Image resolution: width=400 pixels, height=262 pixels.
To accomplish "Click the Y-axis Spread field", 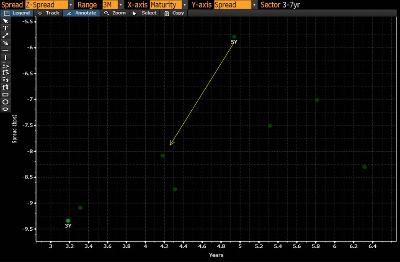I will click(233, 5).
